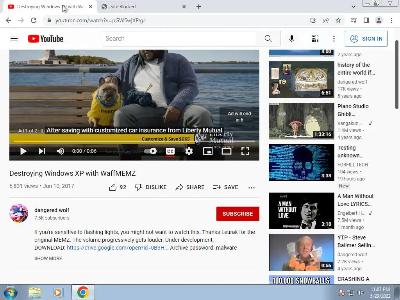400x300 pixels.
Task: Open the network tray icon
Action: tap(351, 293)
